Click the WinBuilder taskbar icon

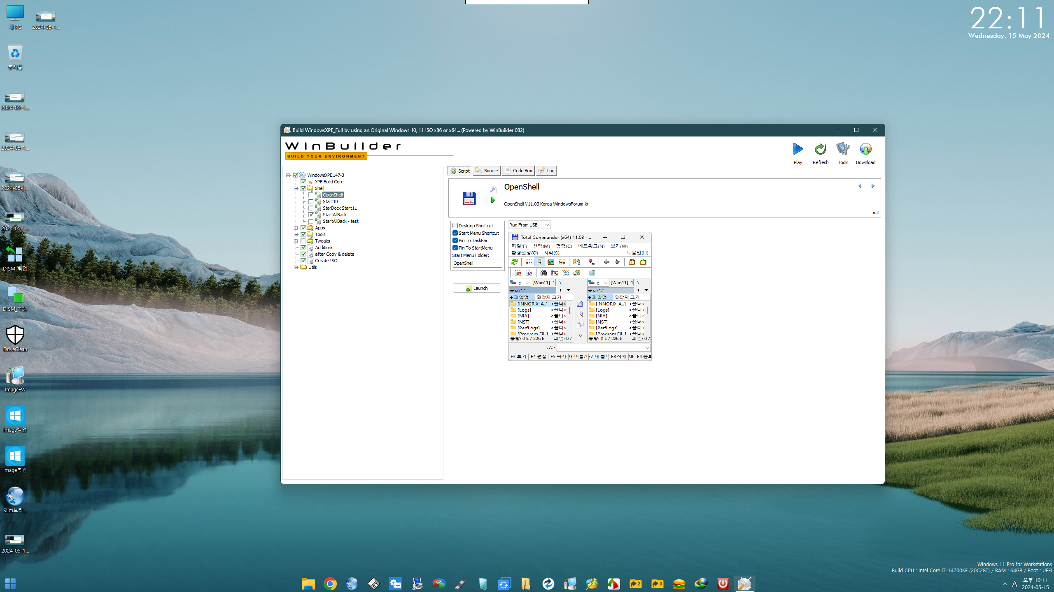coord(744,584)
